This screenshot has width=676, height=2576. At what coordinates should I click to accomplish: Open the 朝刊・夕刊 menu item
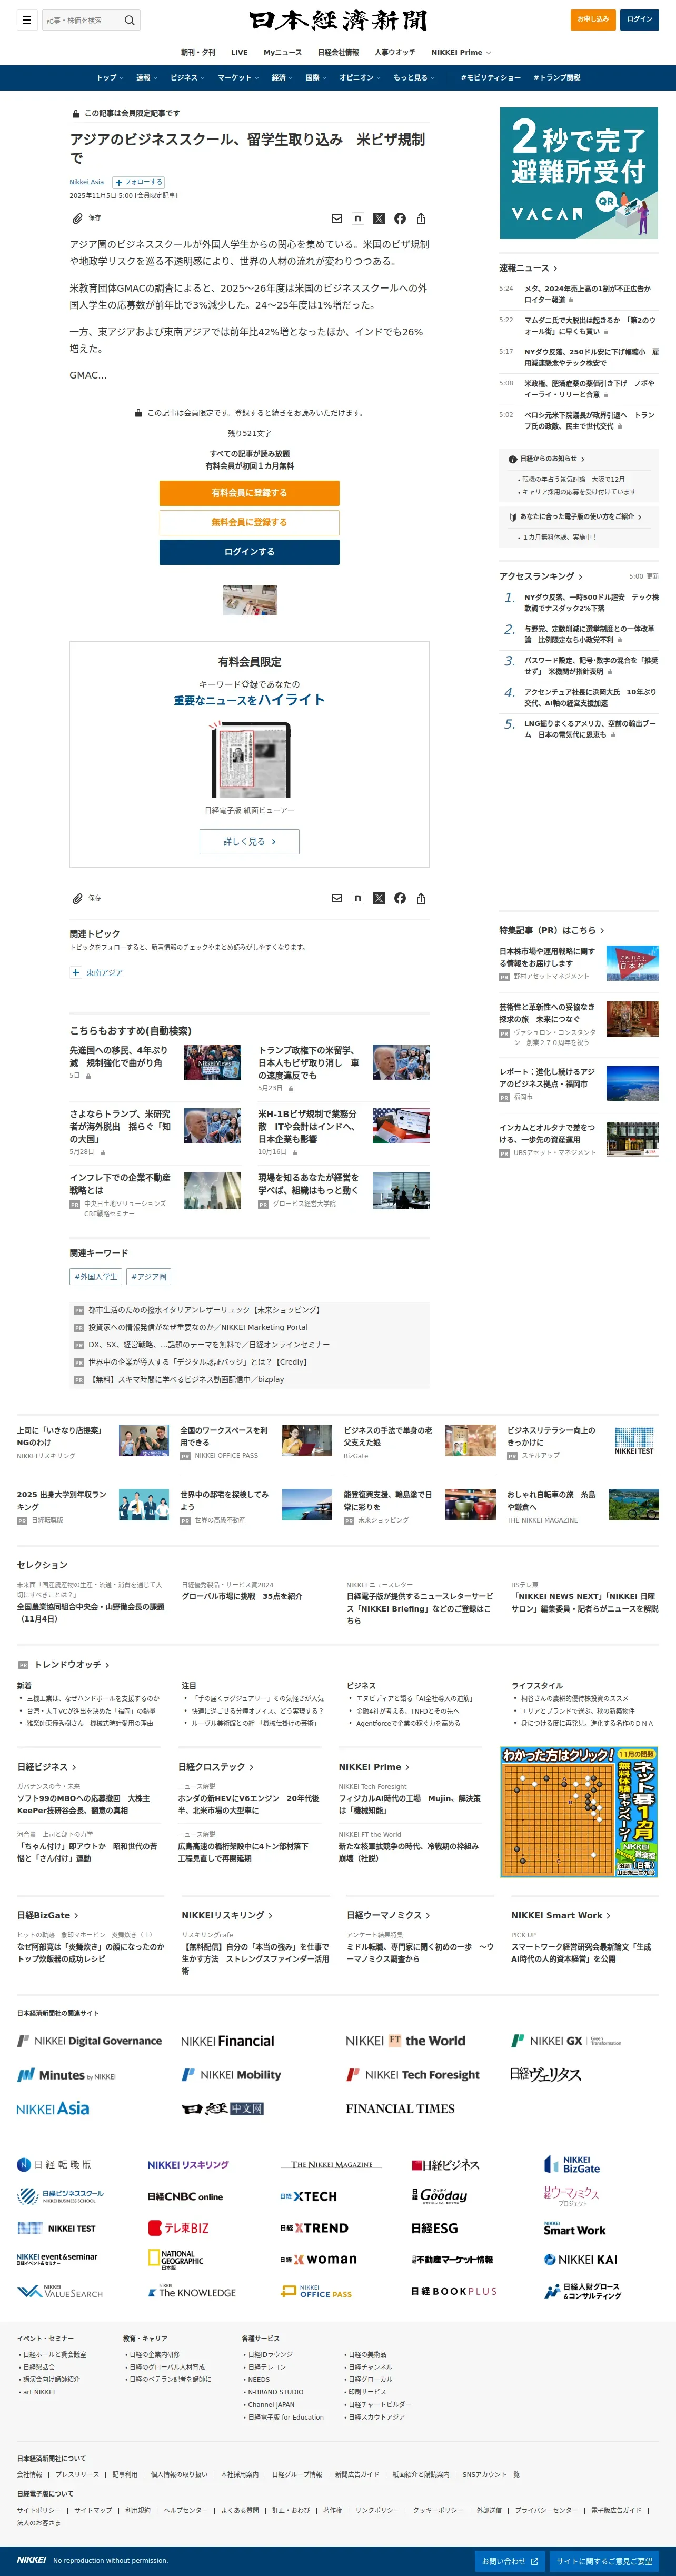[198, 52]
